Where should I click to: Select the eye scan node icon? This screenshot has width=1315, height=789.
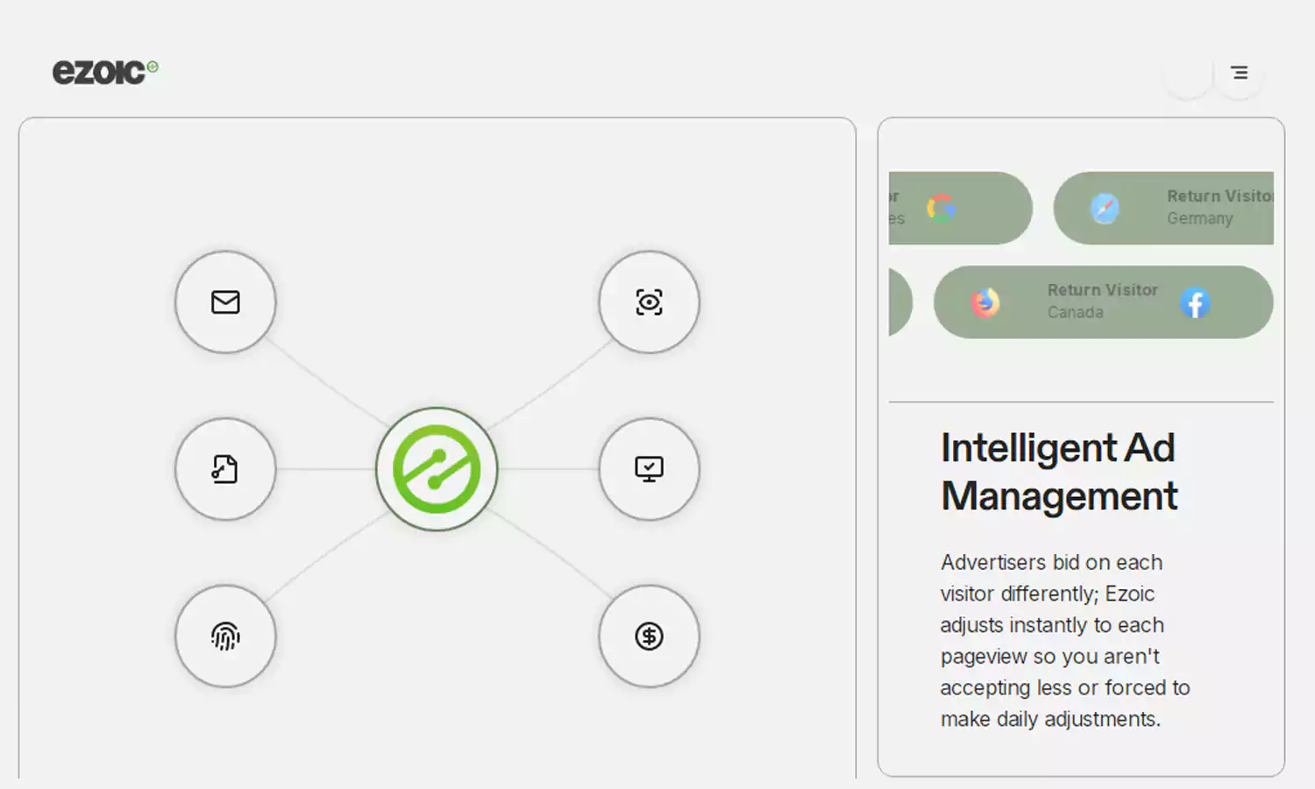(x=649, y=302)
